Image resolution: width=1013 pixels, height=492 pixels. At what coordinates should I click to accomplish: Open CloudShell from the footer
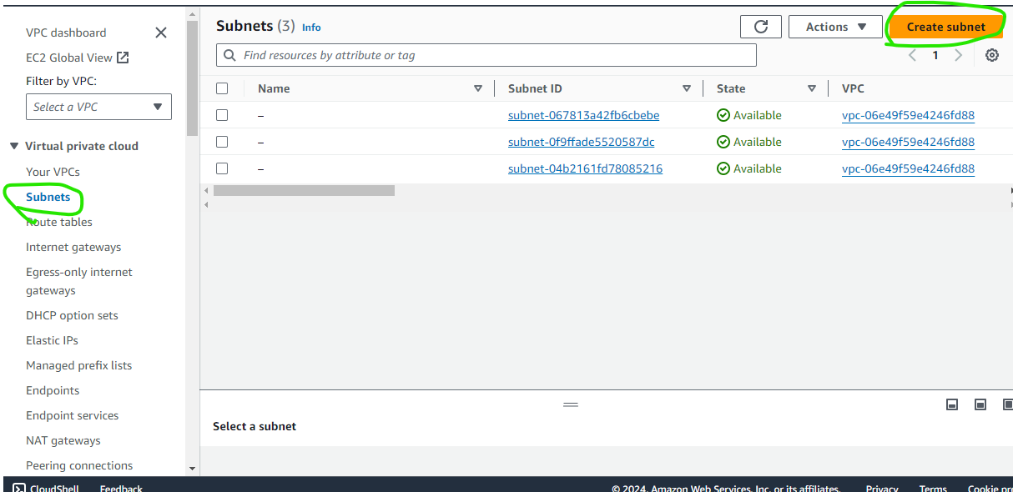tap(46, 488)
